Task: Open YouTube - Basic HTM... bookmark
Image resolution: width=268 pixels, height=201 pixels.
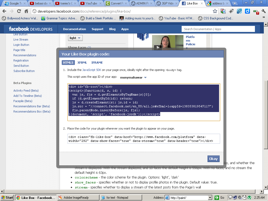Action: click(177, 18)
